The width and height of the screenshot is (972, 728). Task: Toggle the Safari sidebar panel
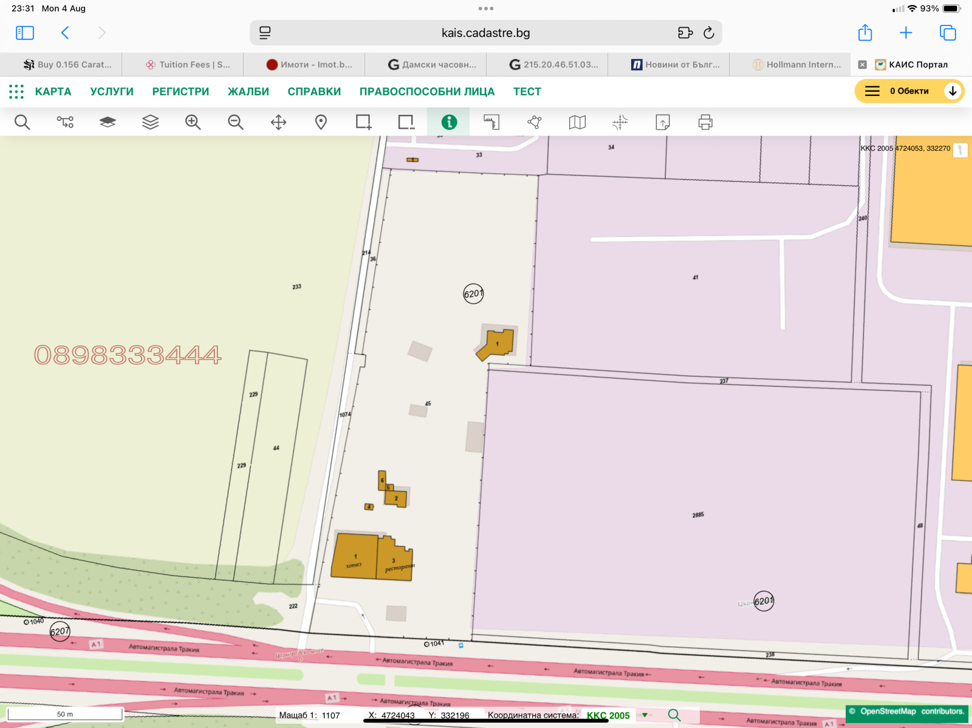[25, 33]
